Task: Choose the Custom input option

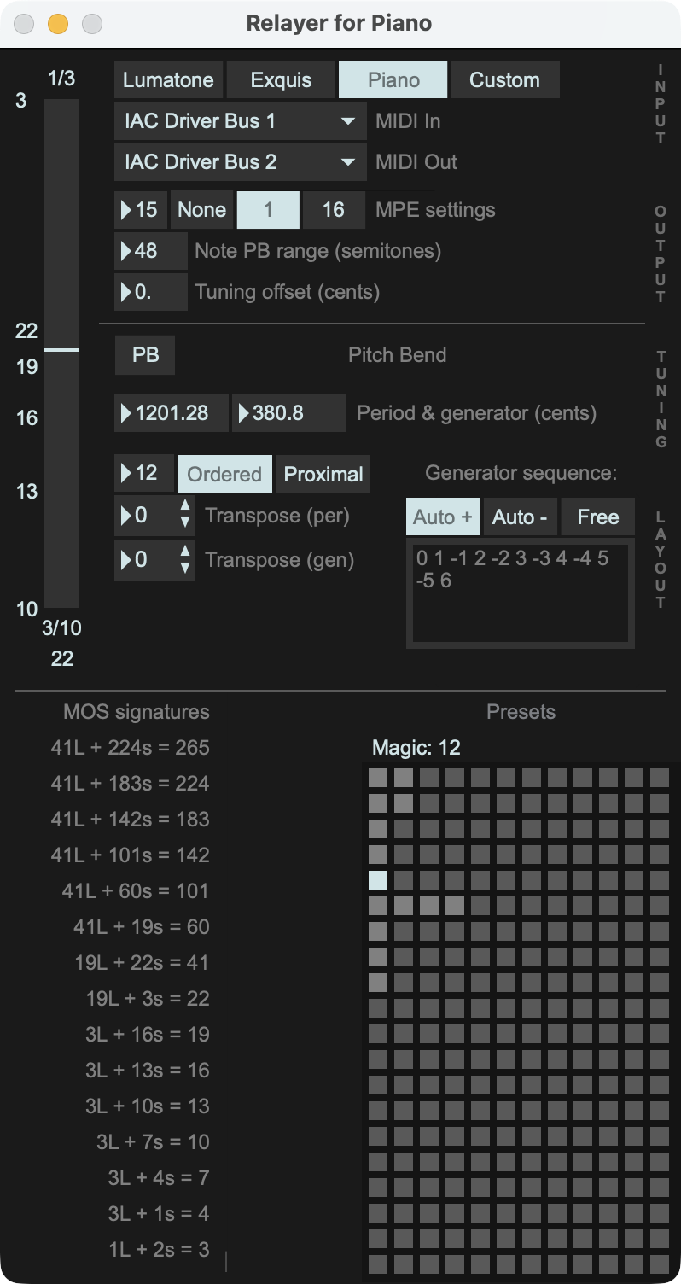Action: tap(504, 80)
